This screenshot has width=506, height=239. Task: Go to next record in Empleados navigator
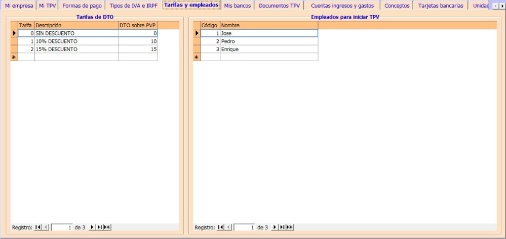pyautogui.click(x=275, y=227)
